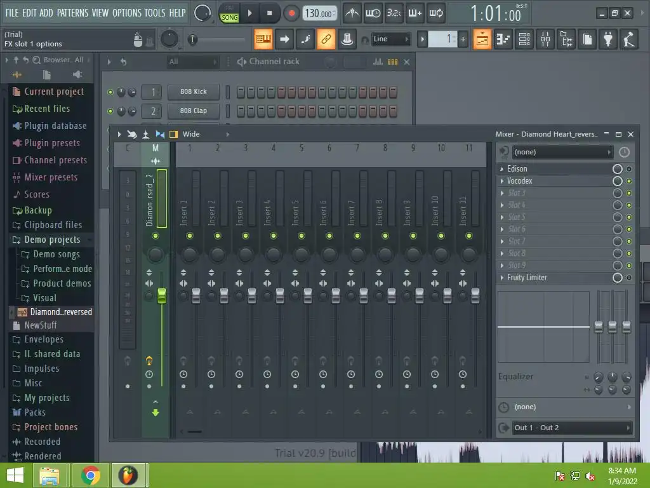
Task: Click the 808 Clap channel button
Action: [x=194, y=111]
